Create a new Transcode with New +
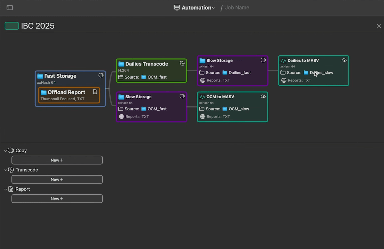 point(57,179)
